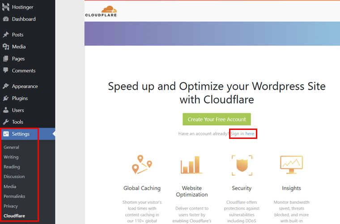Open Media under Settings submenu
The width and height of the screenshot is (340, 224).
[x=10, y=186]
